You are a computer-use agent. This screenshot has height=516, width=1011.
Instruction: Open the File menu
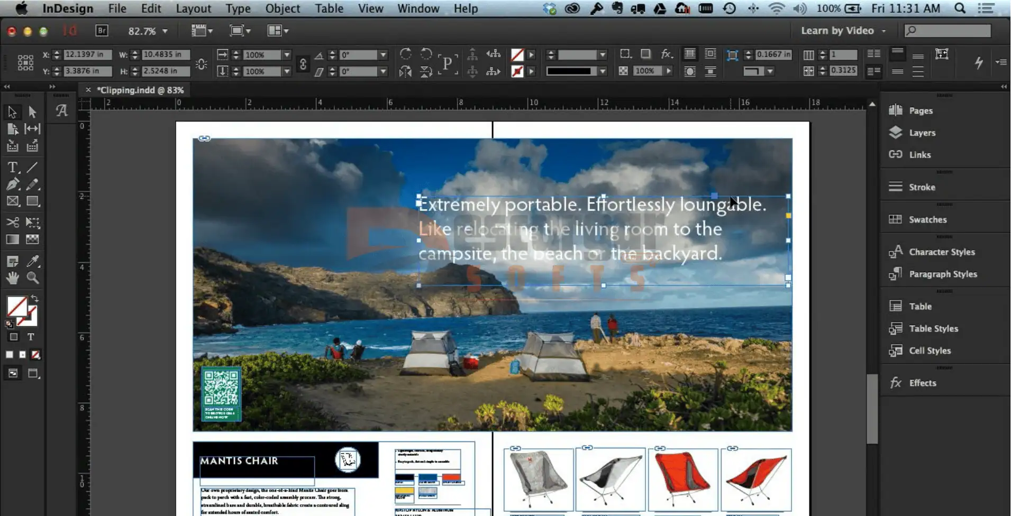coord(117,8)
